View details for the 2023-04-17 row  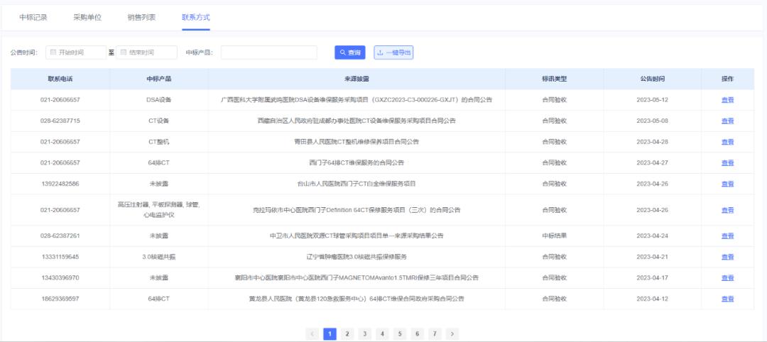[x=727, y=278]
